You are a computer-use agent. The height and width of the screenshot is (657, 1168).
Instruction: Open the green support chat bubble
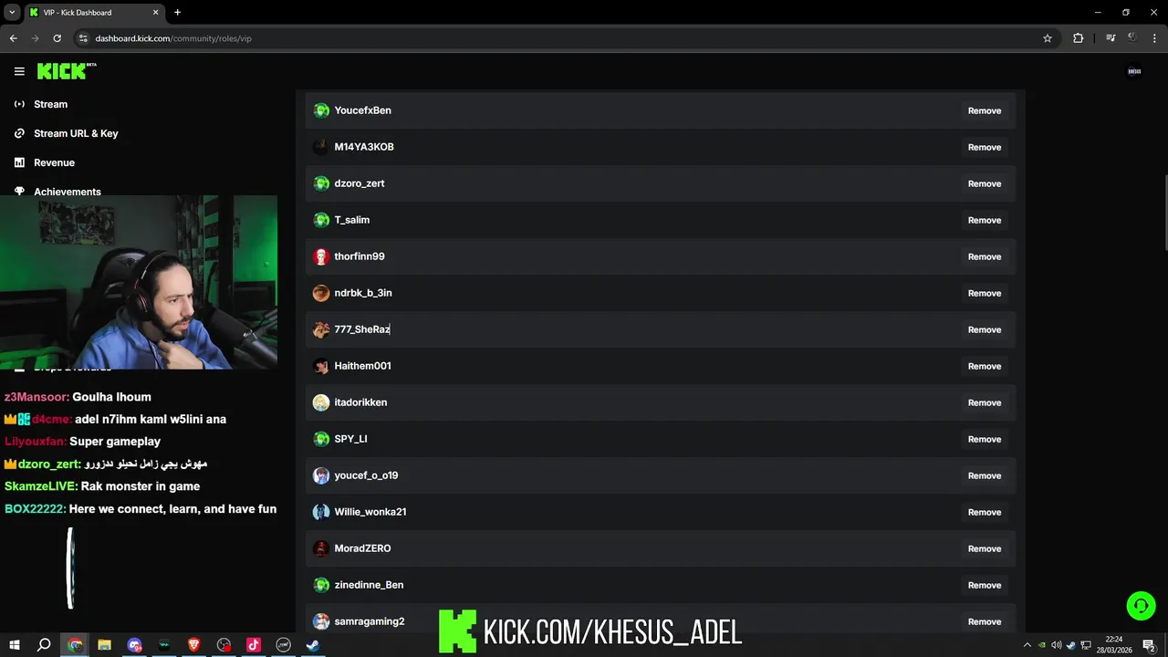1141,606
